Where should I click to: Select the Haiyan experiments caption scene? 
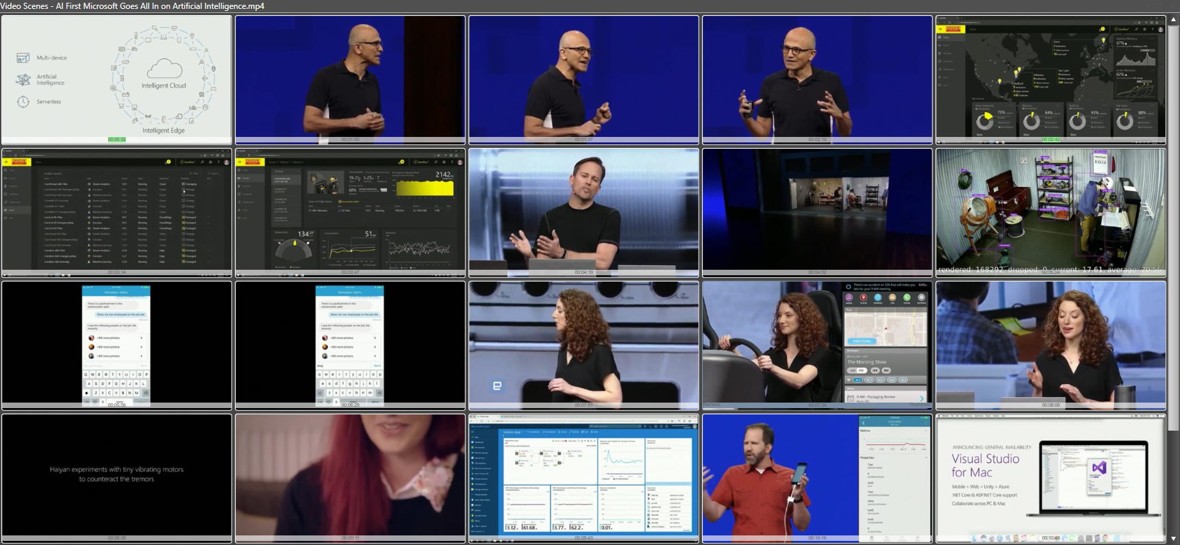(x=116, y=477)
